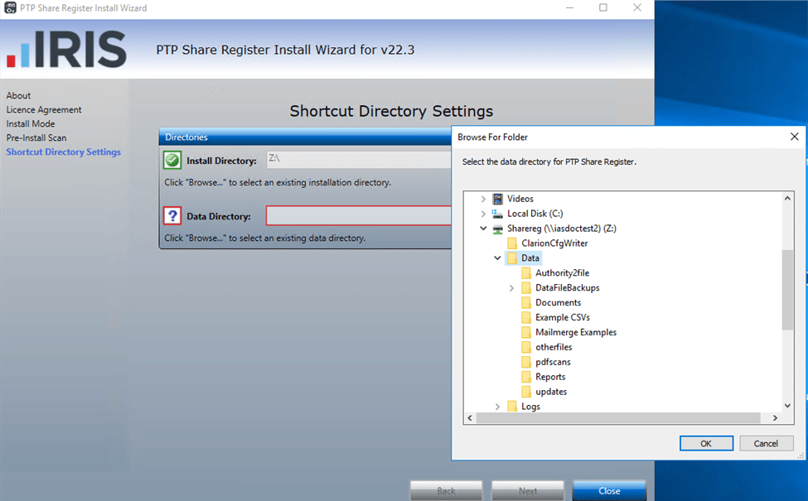Click the green check icon beside Install Directory
Viewport: 808px width, 501px height.
172,160
